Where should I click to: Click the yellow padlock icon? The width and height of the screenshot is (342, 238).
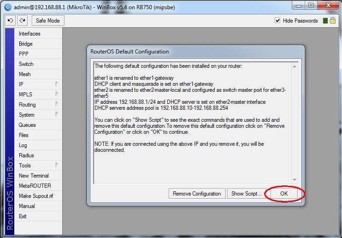[x=332, y=21]
